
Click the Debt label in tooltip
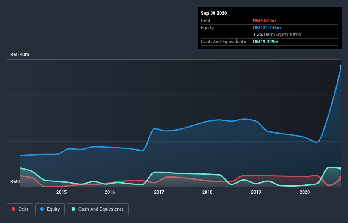206,20
